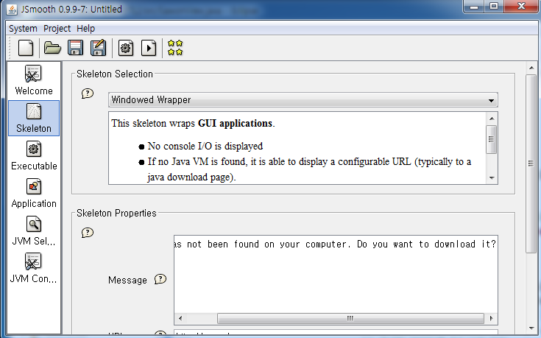The width and height of the screenshot is (541, 338).
Task: Open the JVM Configuration sidebar panel
Action: click(x=34, y=268)
